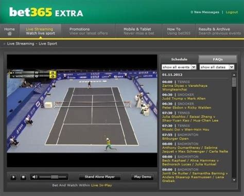The height and width of the screenshot is (196, 244).
Task: Select the Schedule tab
Action: point(179,59)
